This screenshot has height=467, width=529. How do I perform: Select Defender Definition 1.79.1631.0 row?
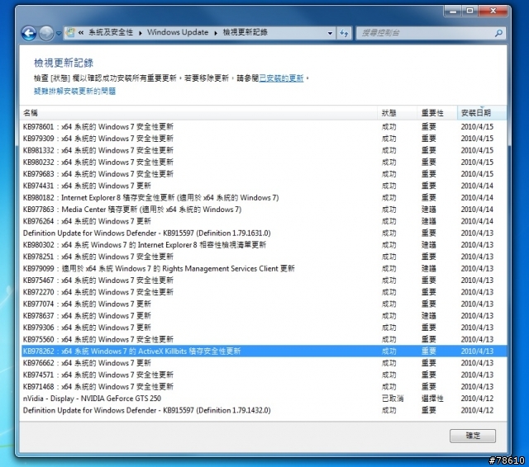click(264, 233)
